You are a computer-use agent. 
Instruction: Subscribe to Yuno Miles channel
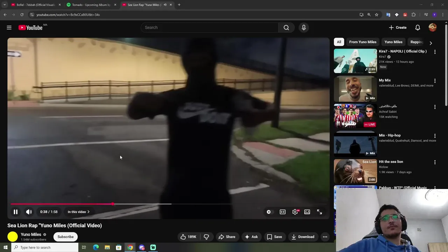point(65,237)
